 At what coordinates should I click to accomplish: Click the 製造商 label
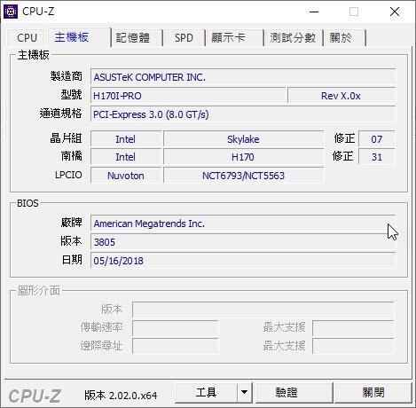click(x=66, y=76)
